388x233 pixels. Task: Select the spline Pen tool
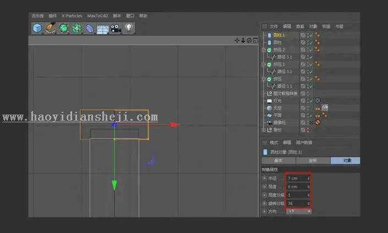tap(51, 28)
